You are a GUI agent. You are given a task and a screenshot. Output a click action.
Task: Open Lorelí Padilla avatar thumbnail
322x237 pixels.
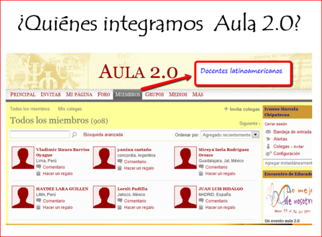point(104,197)
